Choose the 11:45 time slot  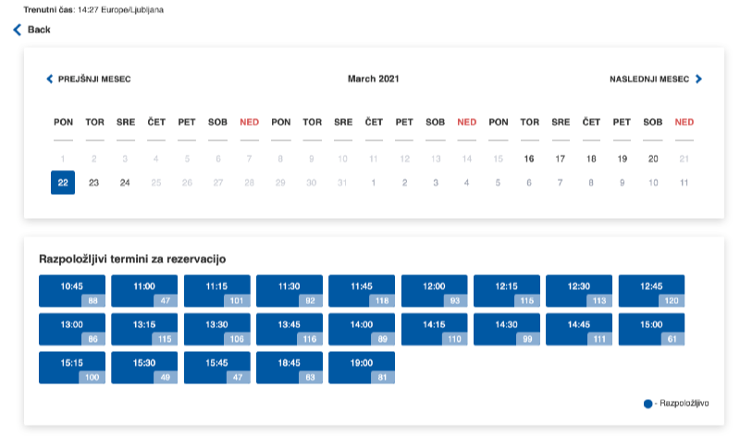click(362, 291)
